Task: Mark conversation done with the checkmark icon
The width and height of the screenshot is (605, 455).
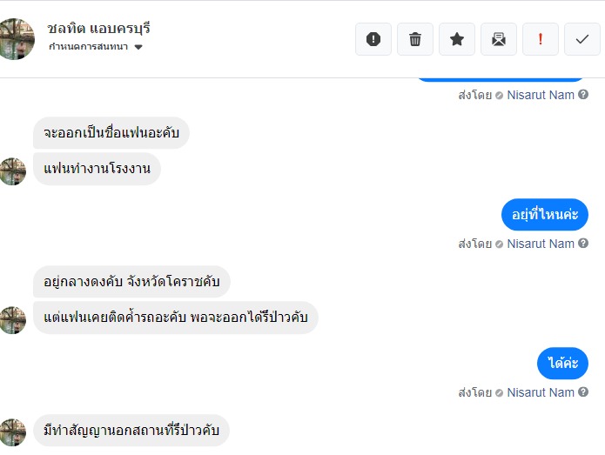Action: [582, 39]
